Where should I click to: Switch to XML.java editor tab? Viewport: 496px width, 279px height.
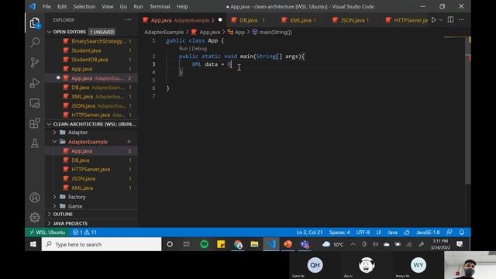[x=301, y=20]
